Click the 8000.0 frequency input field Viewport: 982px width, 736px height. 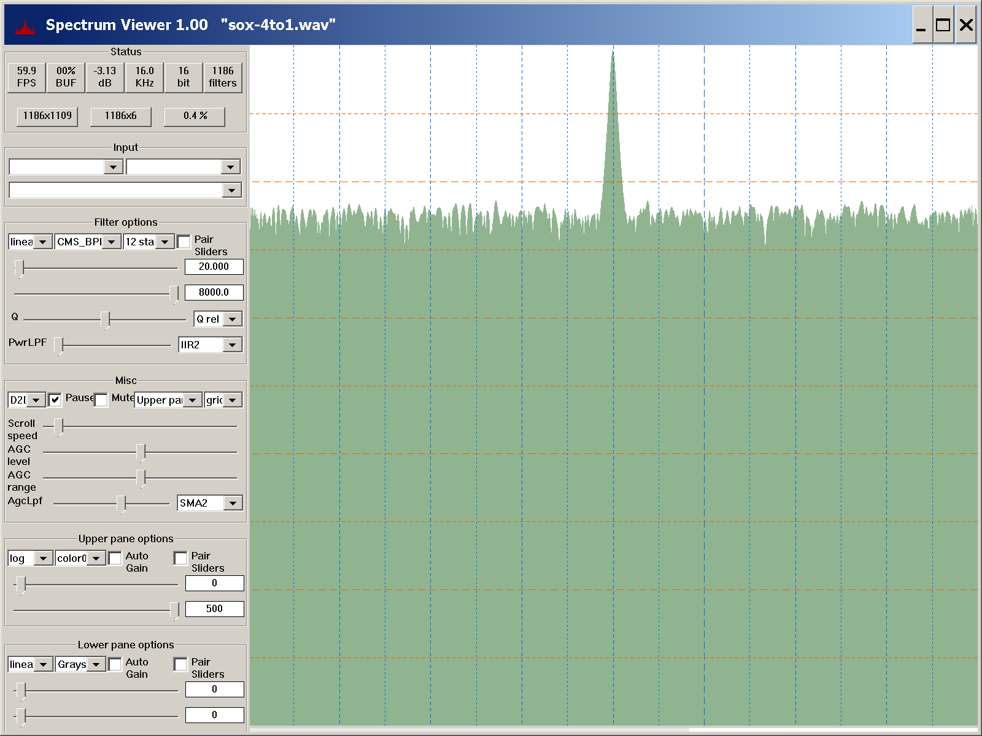[214, 293]
